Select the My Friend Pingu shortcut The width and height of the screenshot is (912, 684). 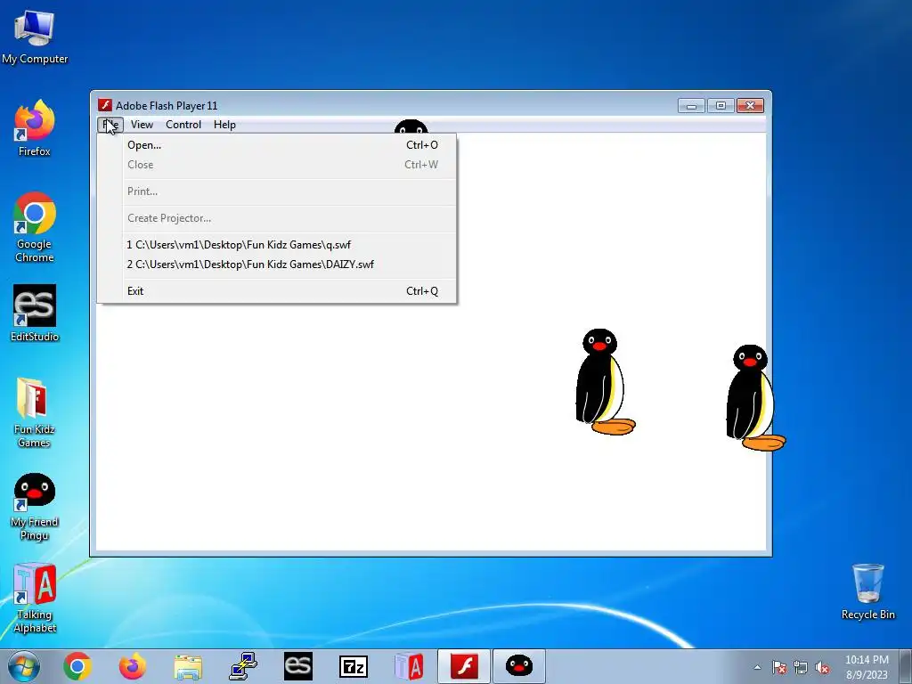pos(35,506)
